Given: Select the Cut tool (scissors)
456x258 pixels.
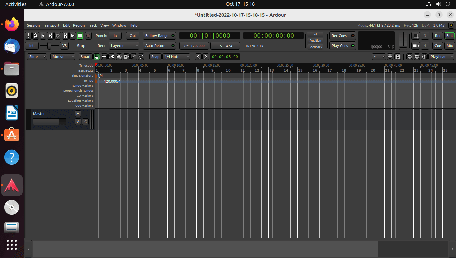Looking at the screenshot, I should coord(112,57).
